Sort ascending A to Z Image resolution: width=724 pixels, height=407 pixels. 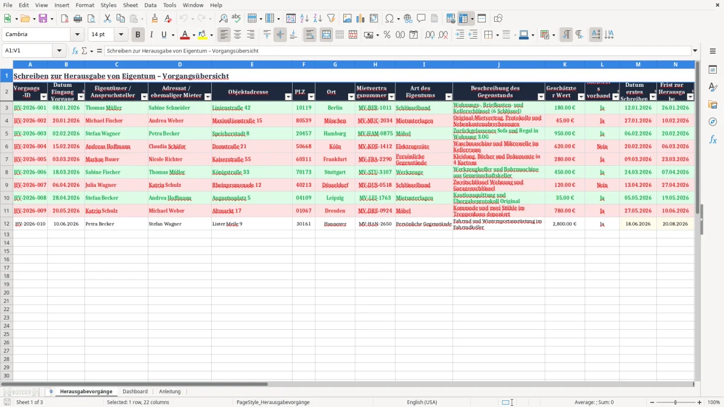click(x=305, y=19)
